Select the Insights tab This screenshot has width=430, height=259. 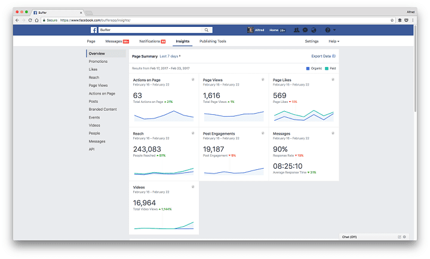click(182, 41)
